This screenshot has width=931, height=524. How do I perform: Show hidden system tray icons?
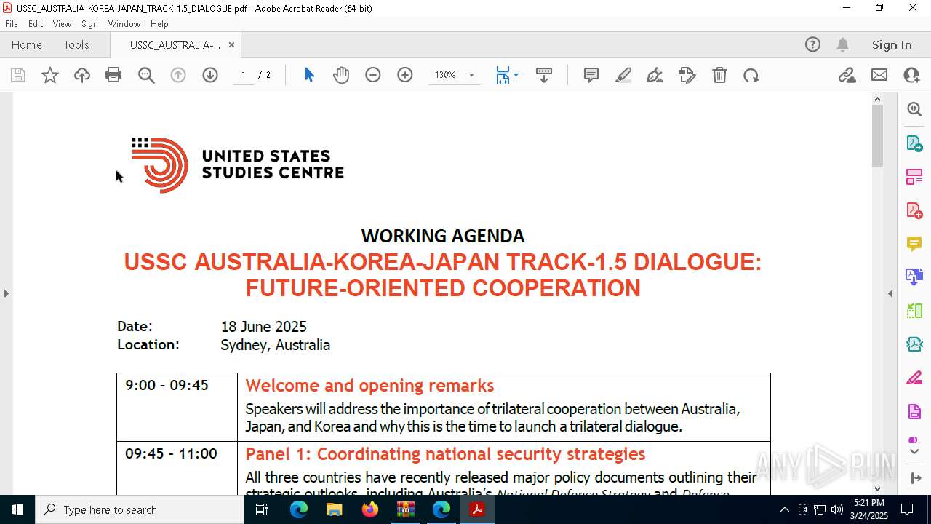tap(784, 509)
